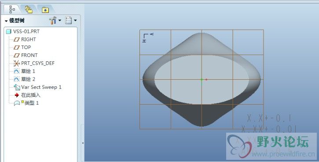The width and height of the screenshot is (319, 162).
Task: Collapse the 模型树 panel header arrow
Action: coord(6,21)
